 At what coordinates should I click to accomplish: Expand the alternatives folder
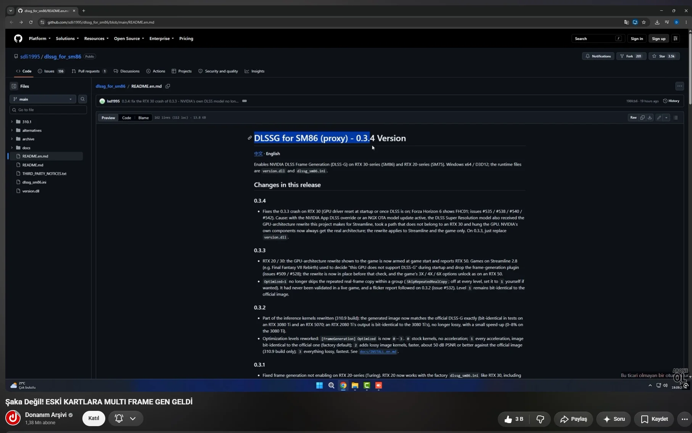(x=12, y=130)
